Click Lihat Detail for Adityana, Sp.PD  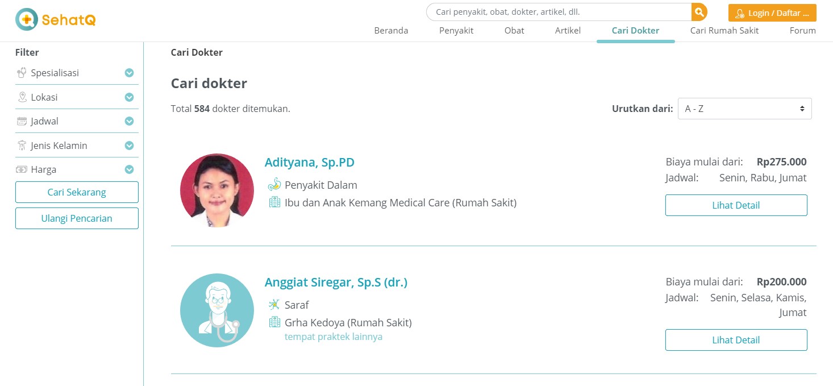coord(736,205)
